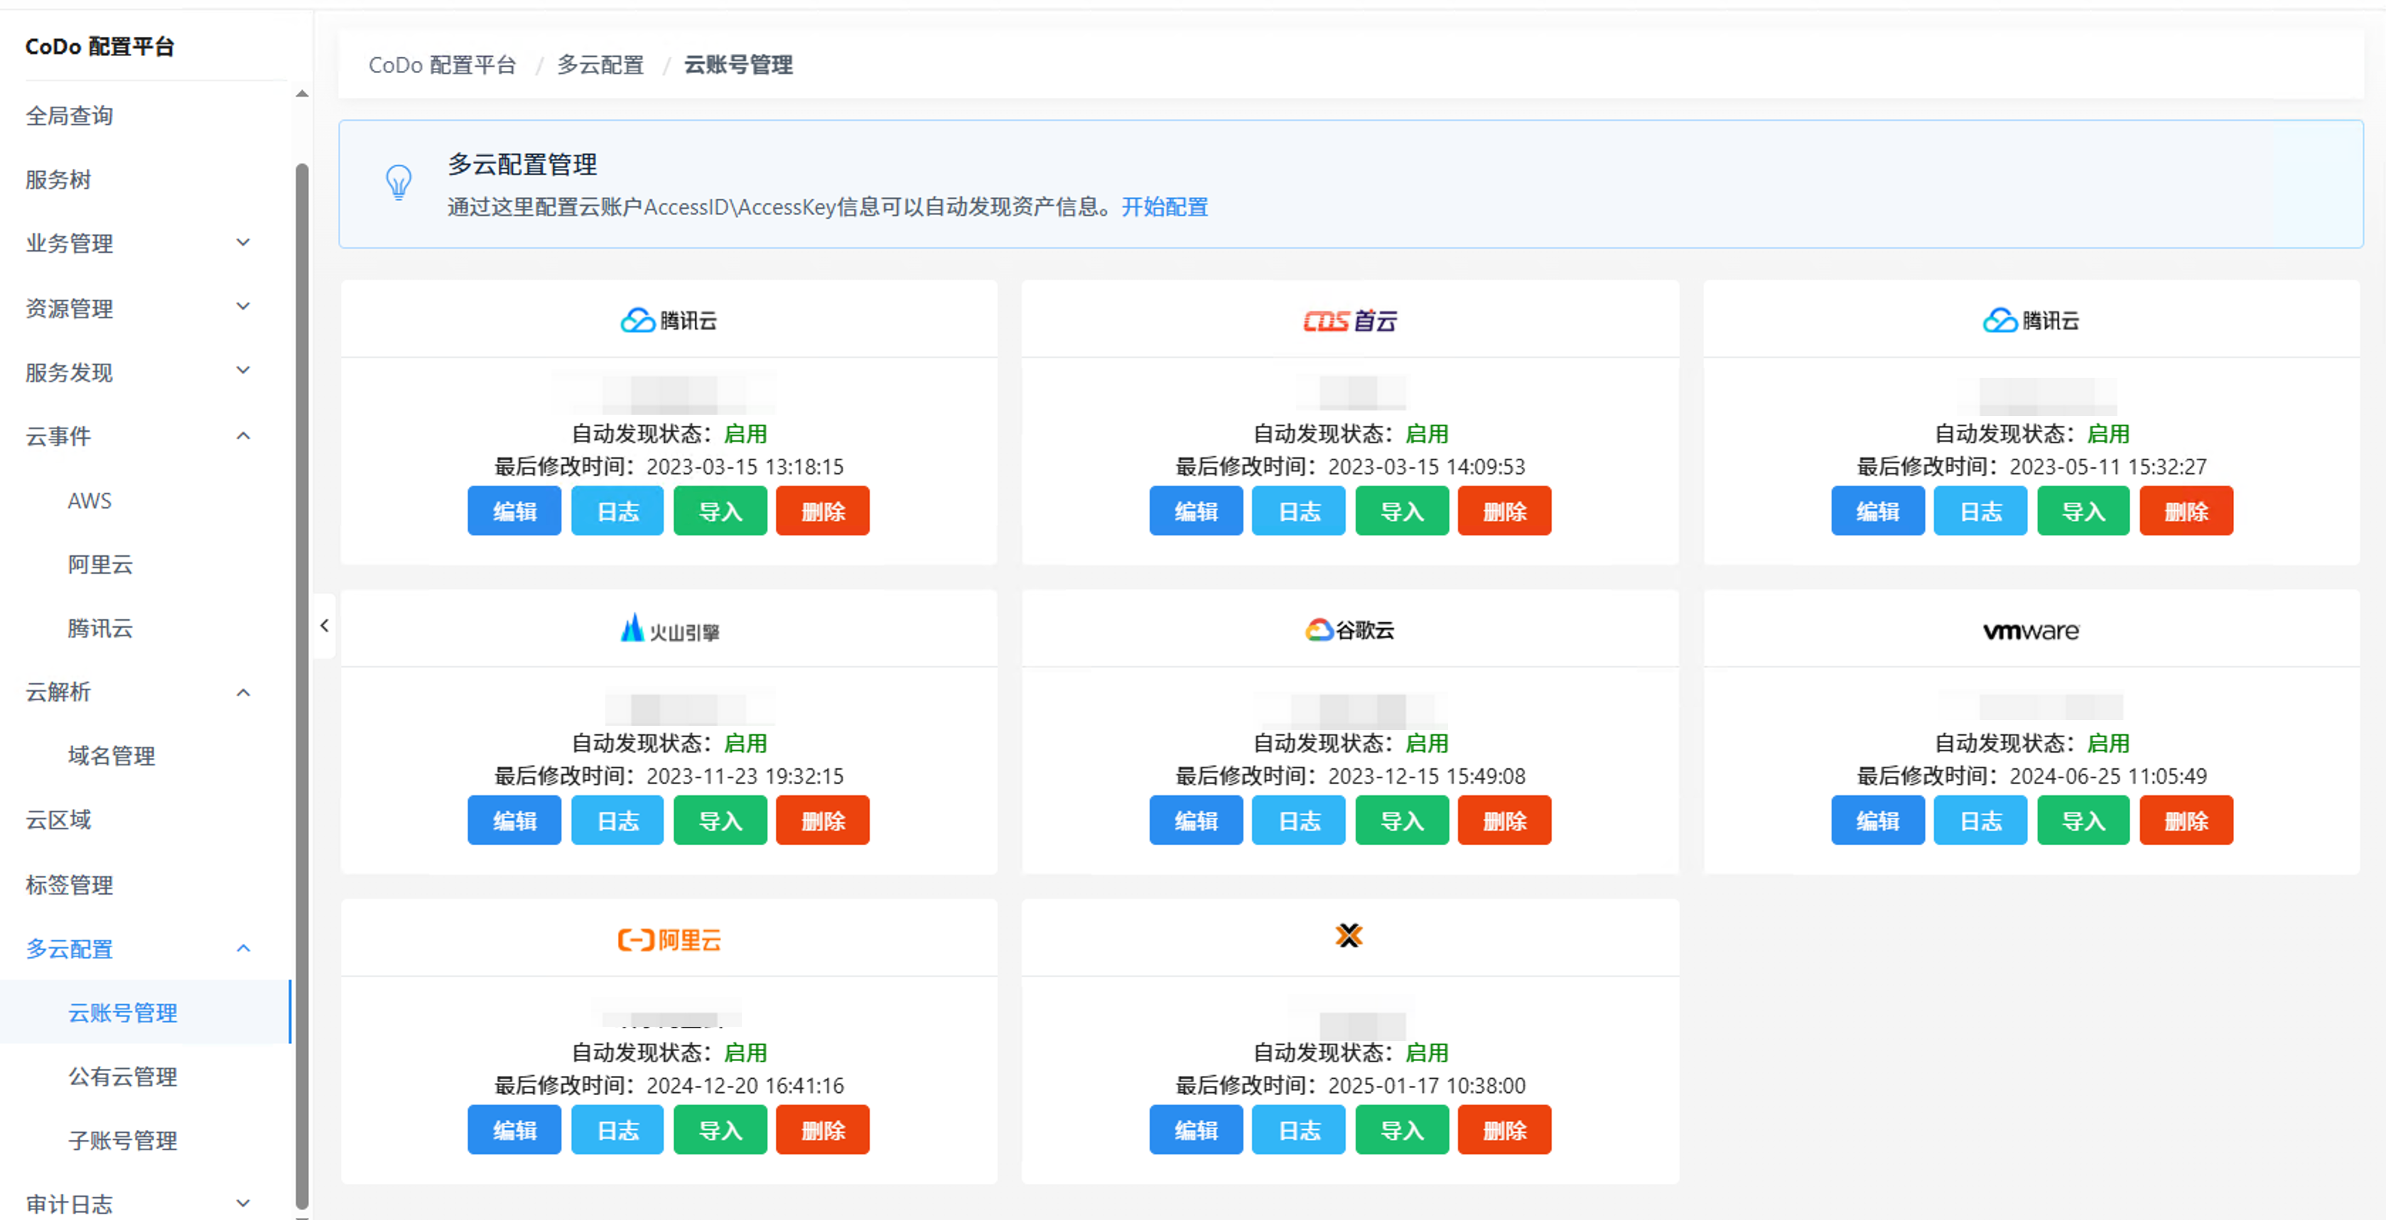Click the vmware logo
2386x1220 pixels.
[2031, 631]
